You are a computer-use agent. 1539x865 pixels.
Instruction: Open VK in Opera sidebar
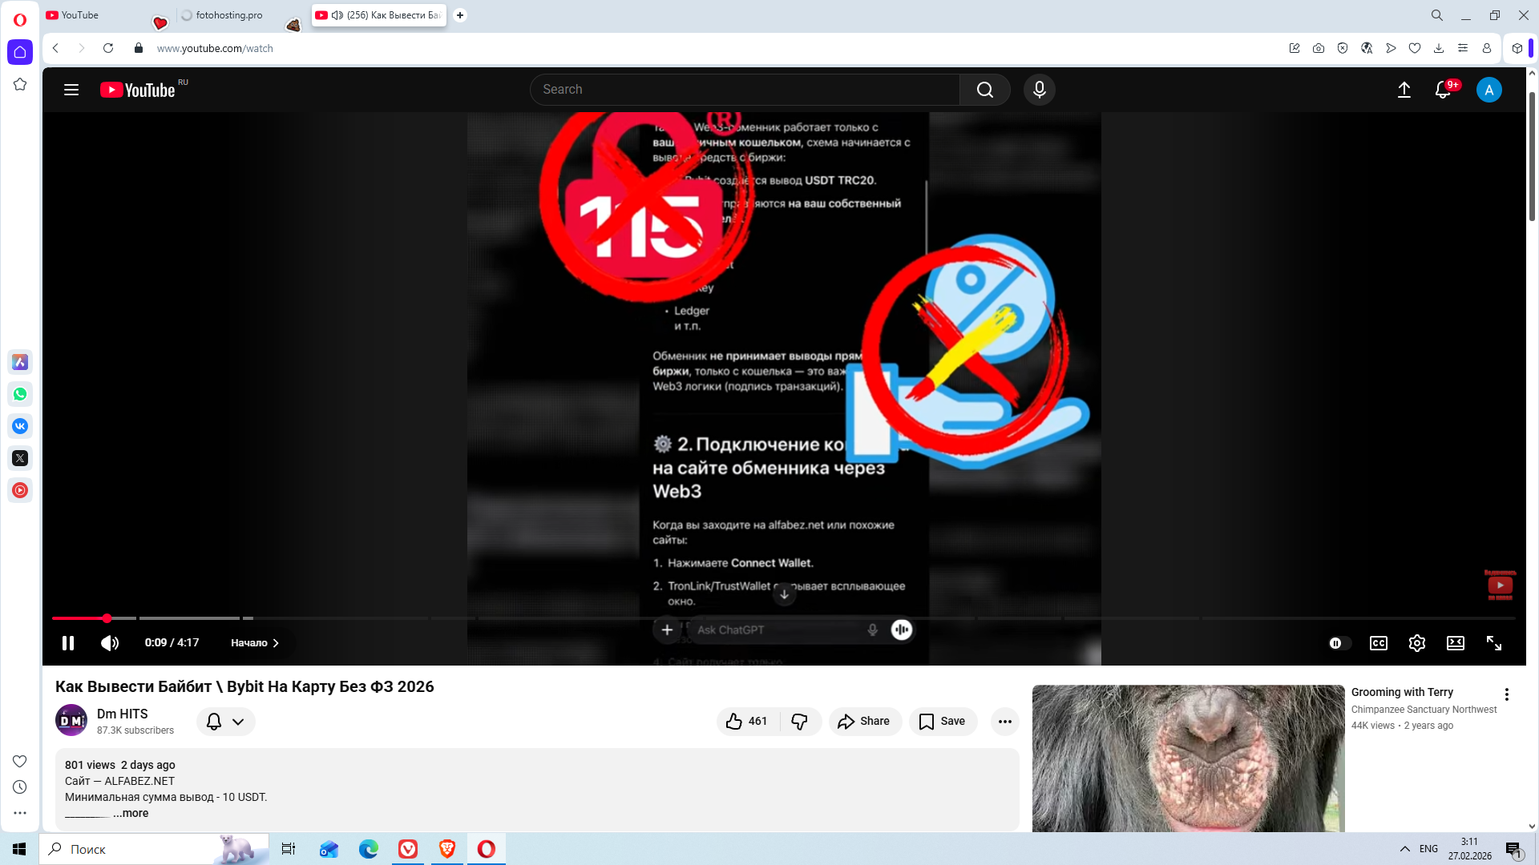click(20, 426)
